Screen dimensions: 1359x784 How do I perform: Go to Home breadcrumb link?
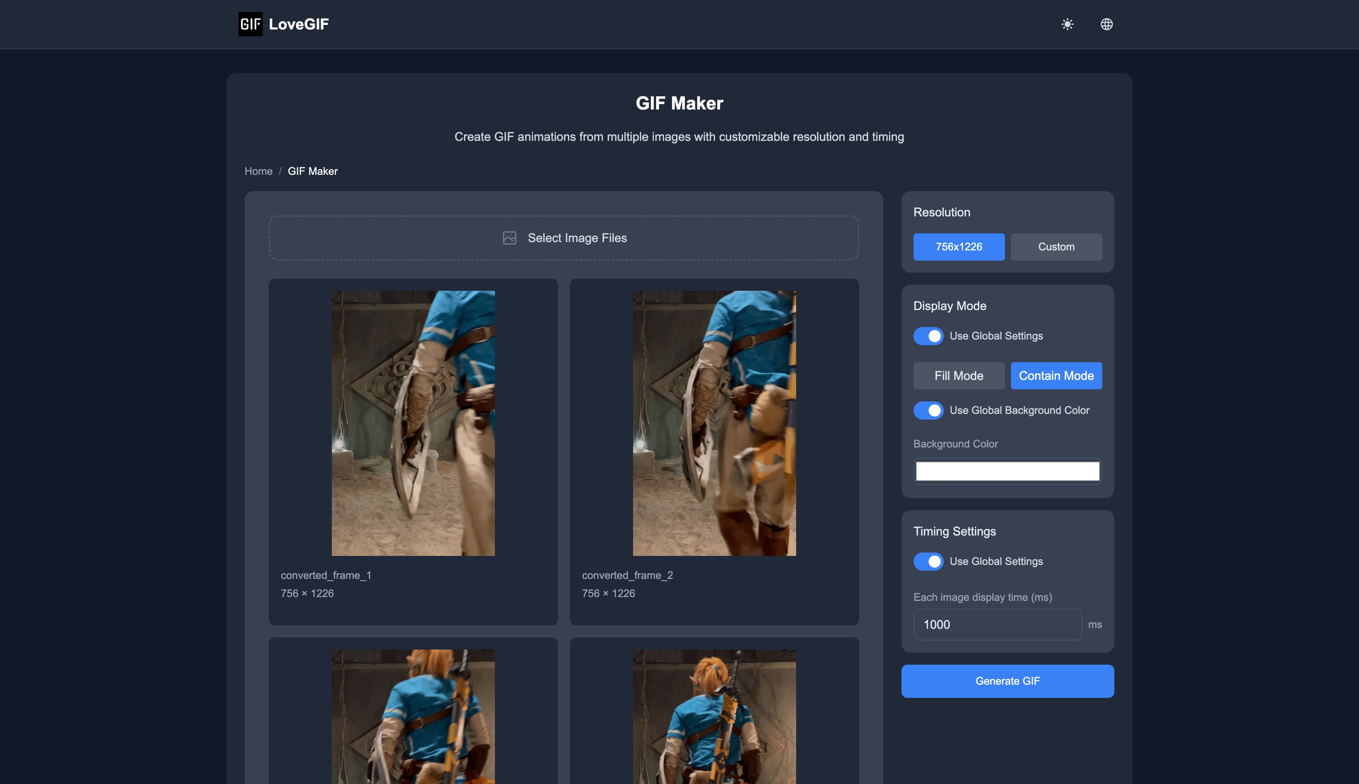click(258, 171)
